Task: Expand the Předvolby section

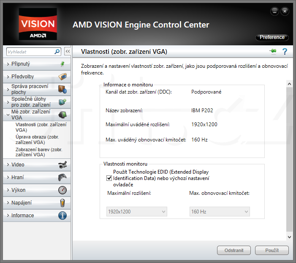Action: click(x=37, y=77)
